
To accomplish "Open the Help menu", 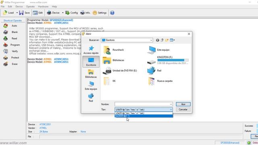I will (x=54, y=6).
